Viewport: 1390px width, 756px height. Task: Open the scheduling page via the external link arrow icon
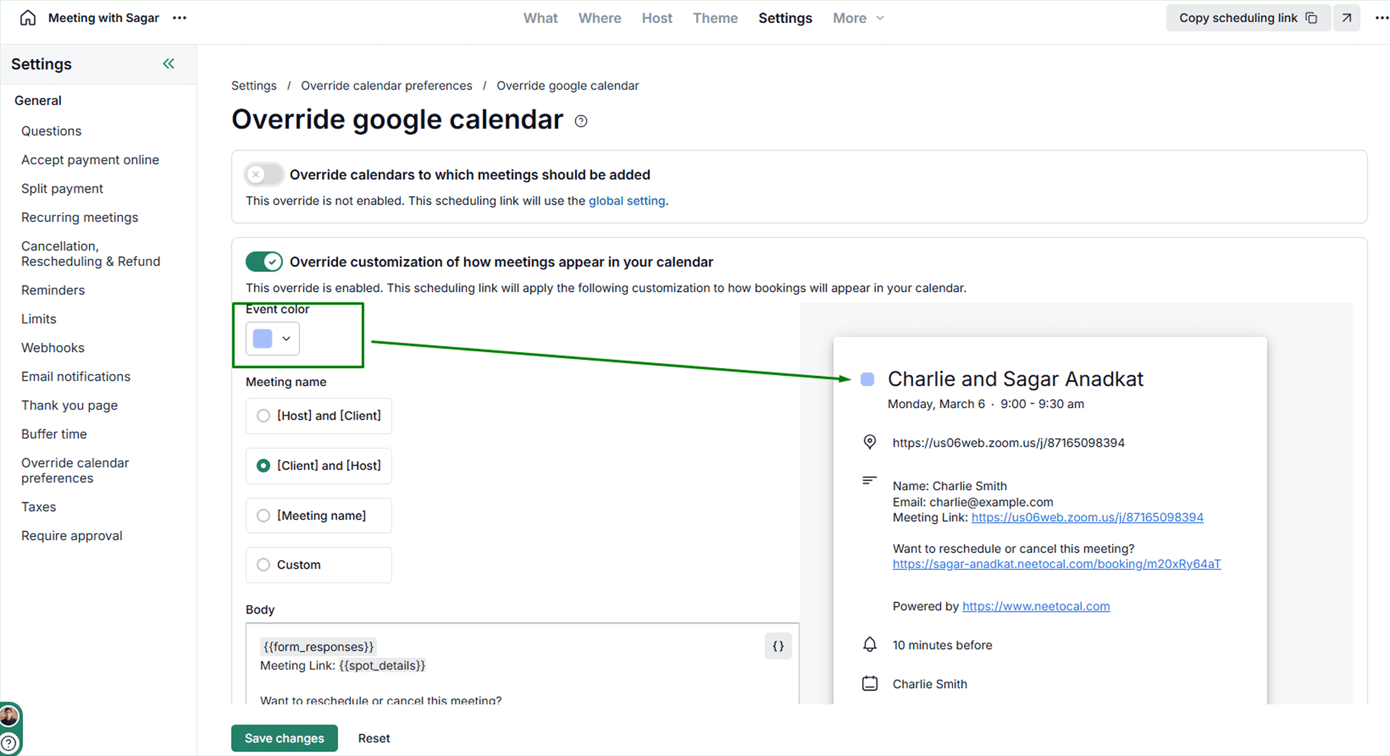coord(1346,18)
